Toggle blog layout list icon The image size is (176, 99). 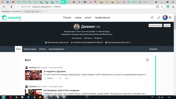point(147,60)
